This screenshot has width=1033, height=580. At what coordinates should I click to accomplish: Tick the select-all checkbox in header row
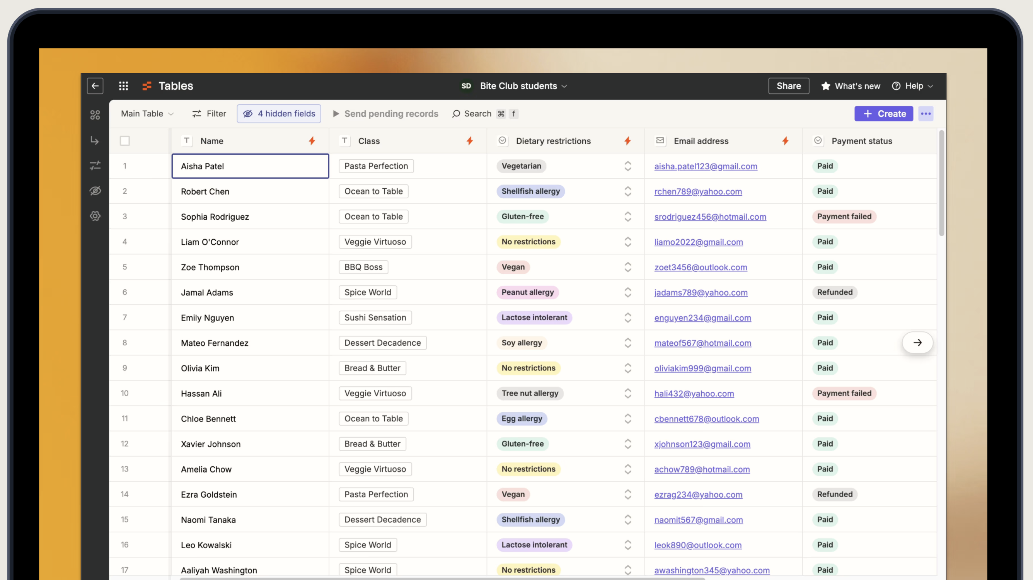coord(125,141)
